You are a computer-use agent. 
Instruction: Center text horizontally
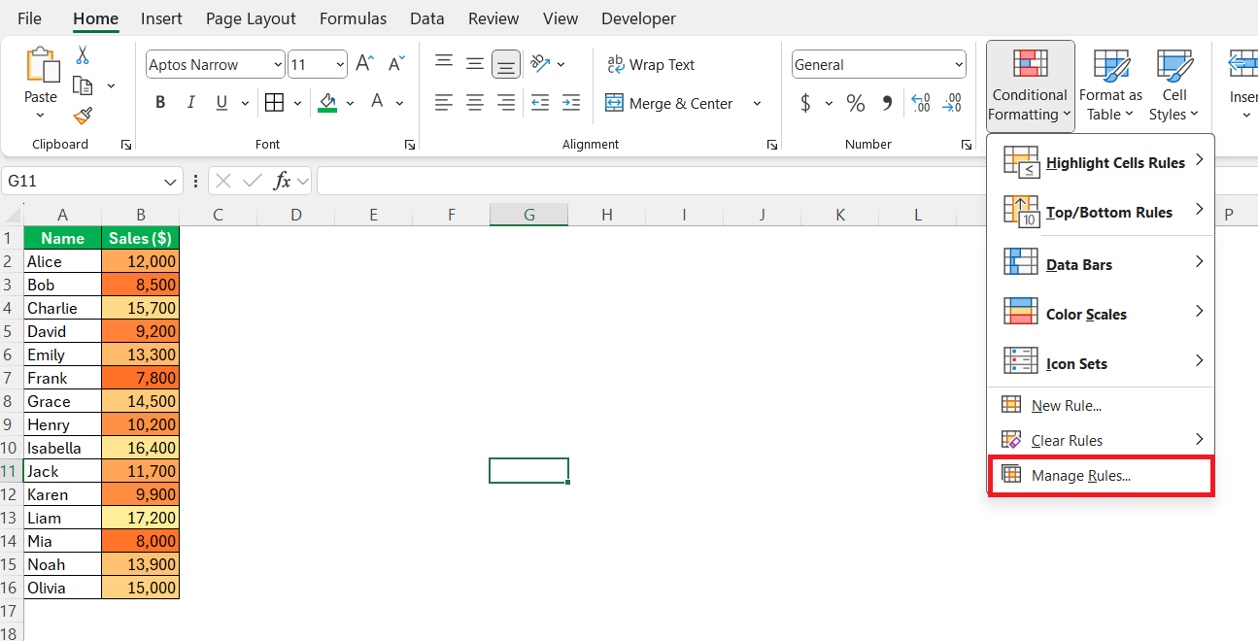[475, 103]
